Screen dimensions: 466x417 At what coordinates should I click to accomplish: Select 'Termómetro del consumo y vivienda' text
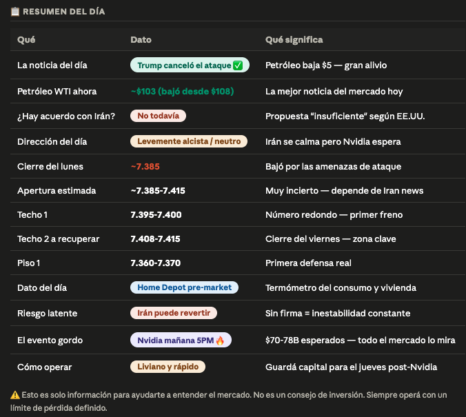[x=341, y=287]
